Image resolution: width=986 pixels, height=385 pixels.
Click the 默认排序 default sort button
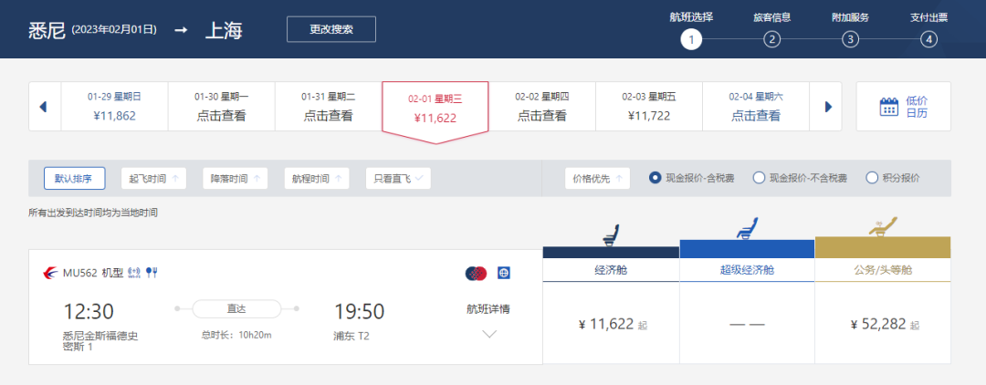[x=74, y=179]
